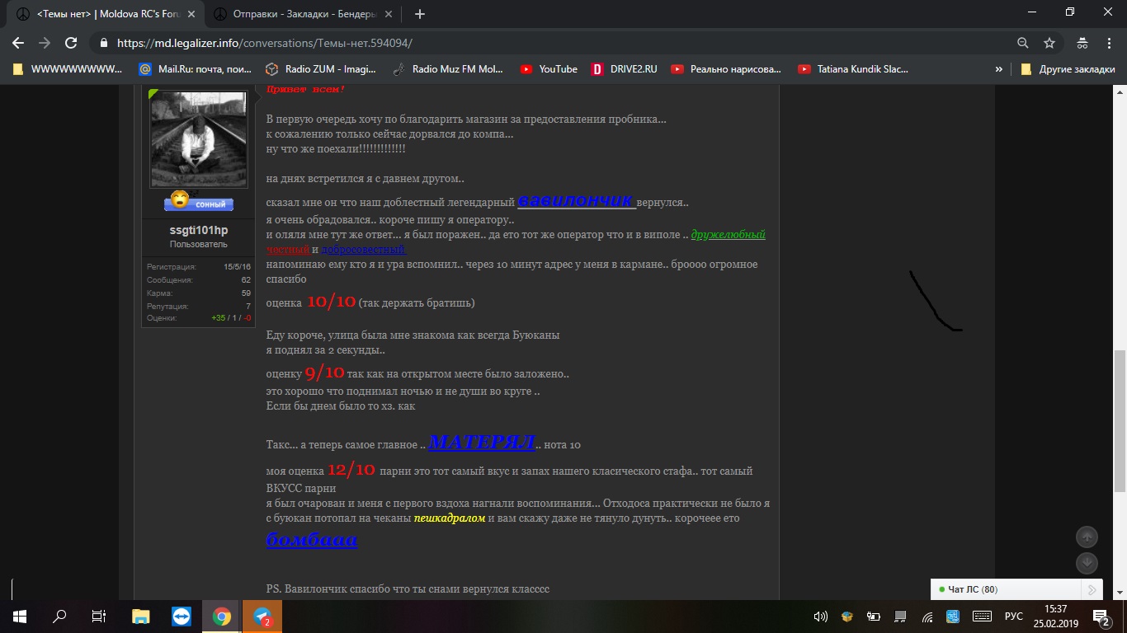The height and width of the screenshot is (633, 1127).
Task: Open File Explorer on the taskbar
Action: pyautogui.click(x=140, y=616)
